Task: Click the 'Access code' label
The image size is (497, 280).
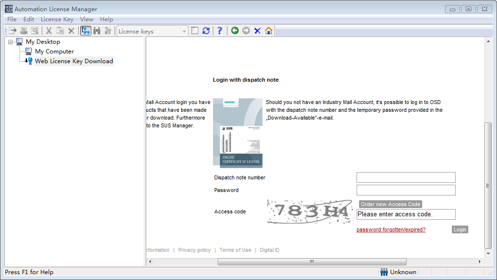Action: [x=230, y=211]
